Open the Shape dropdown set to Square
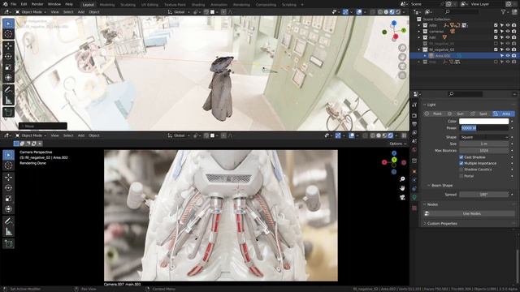 click(x=484, y=137)
